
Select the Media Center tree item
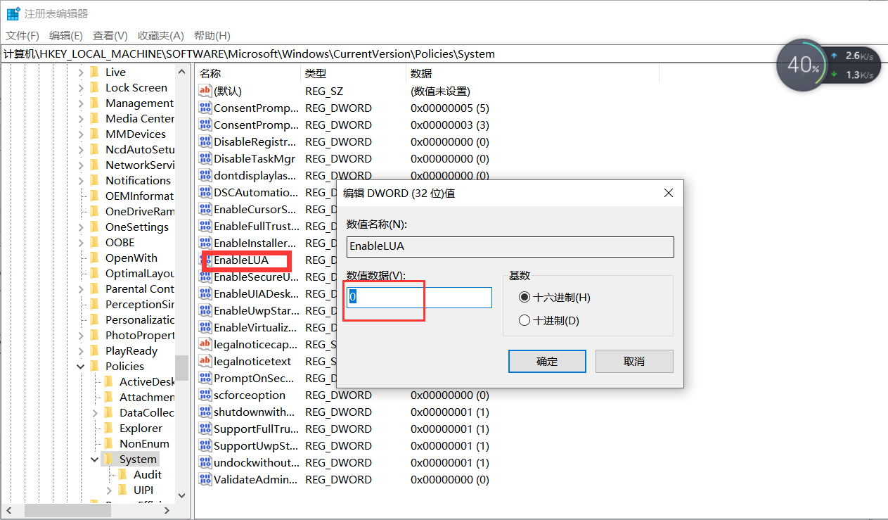(139, 118)
